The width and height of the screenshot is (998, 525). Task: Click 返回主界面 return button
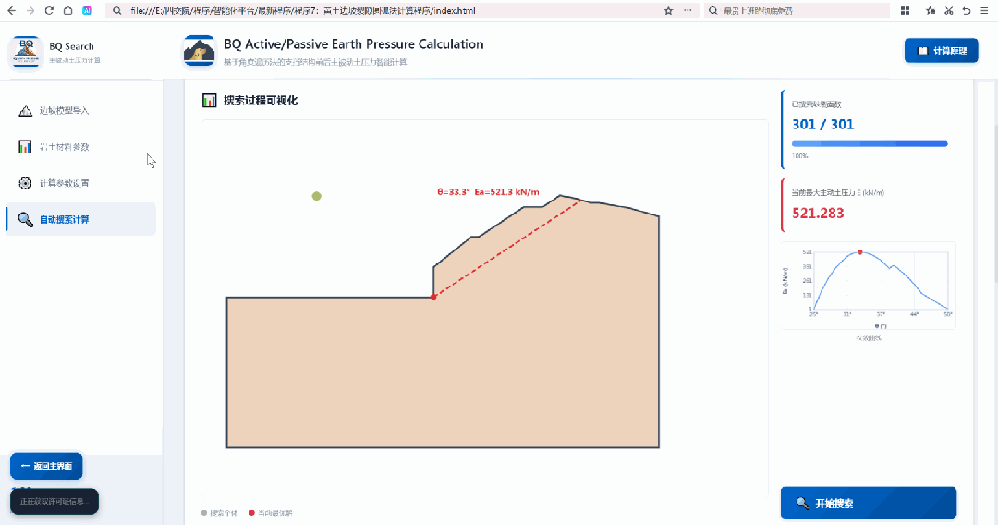tap(46, 466)
